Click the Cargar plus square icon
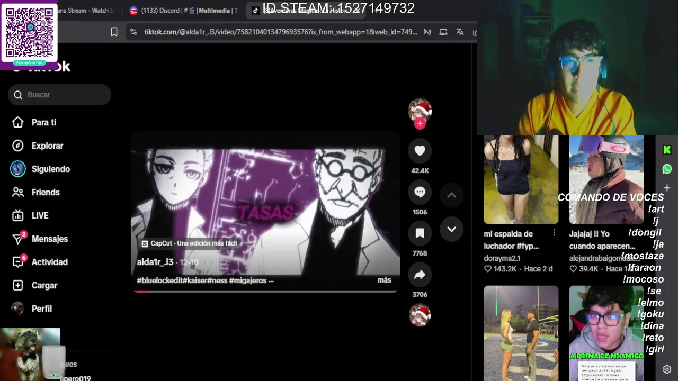 click(x=18, y=285)
